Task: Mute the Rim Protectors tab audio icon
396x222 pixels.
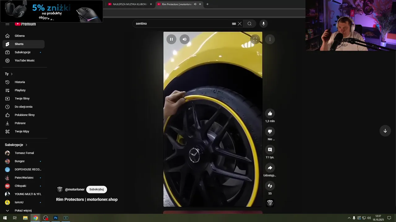Action: click(x=195, y=4)
